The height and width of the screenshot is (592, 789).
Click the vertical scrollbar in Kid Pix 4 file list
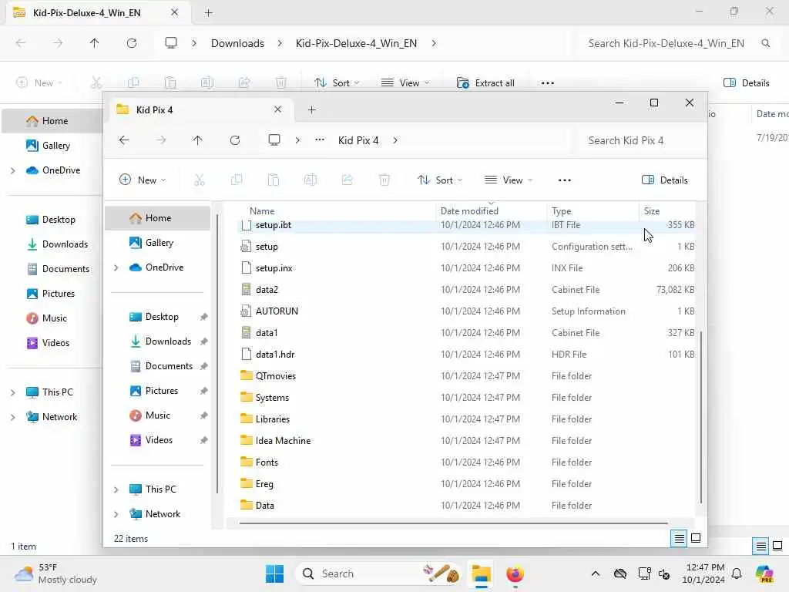click(701, 417)
